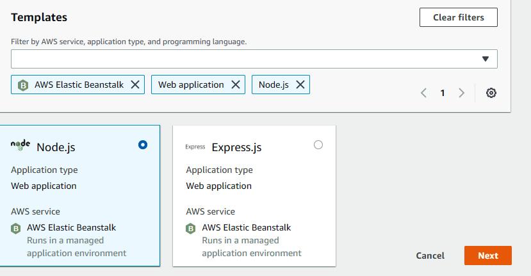Click the Node.js logo icon

[20, 145]
